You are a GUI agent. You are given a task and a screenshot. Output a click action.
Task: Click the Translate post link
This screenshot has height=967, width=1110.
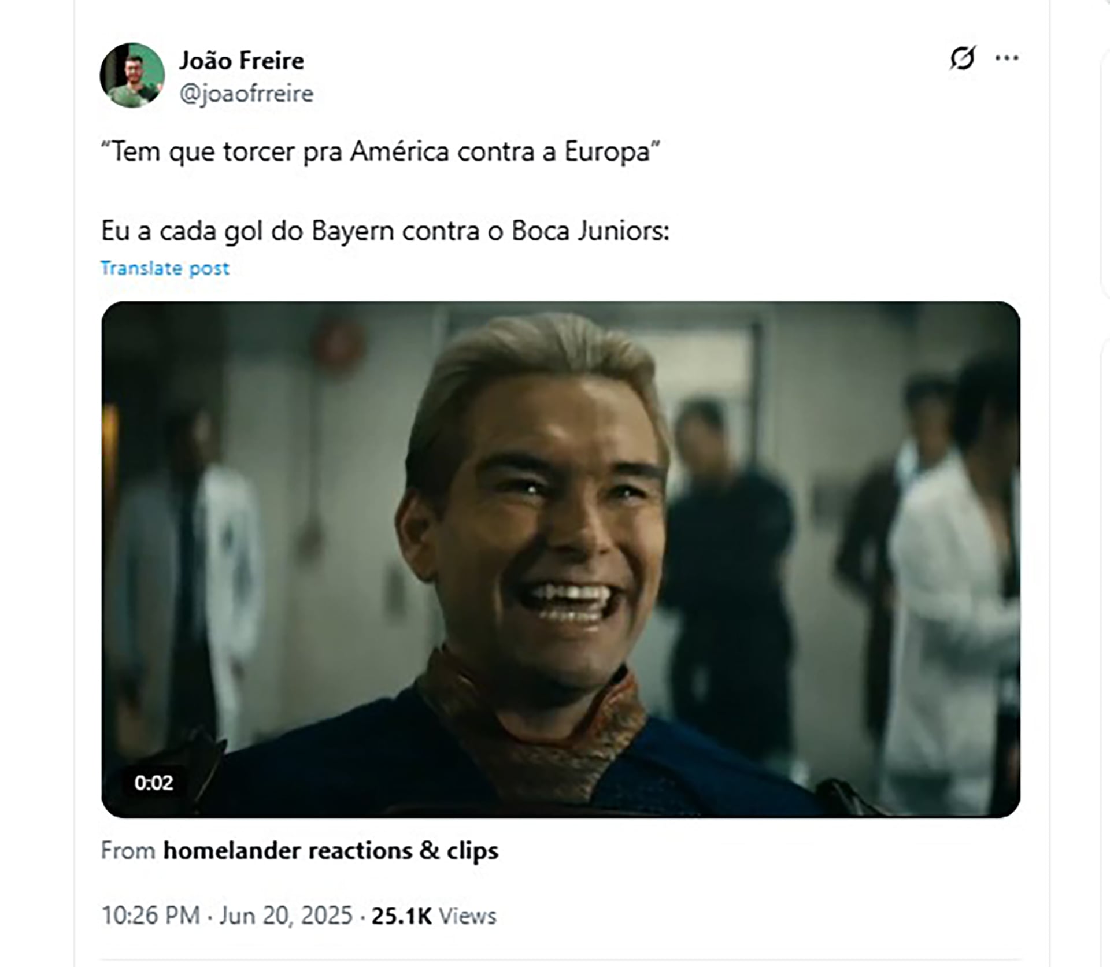(165, 268)
